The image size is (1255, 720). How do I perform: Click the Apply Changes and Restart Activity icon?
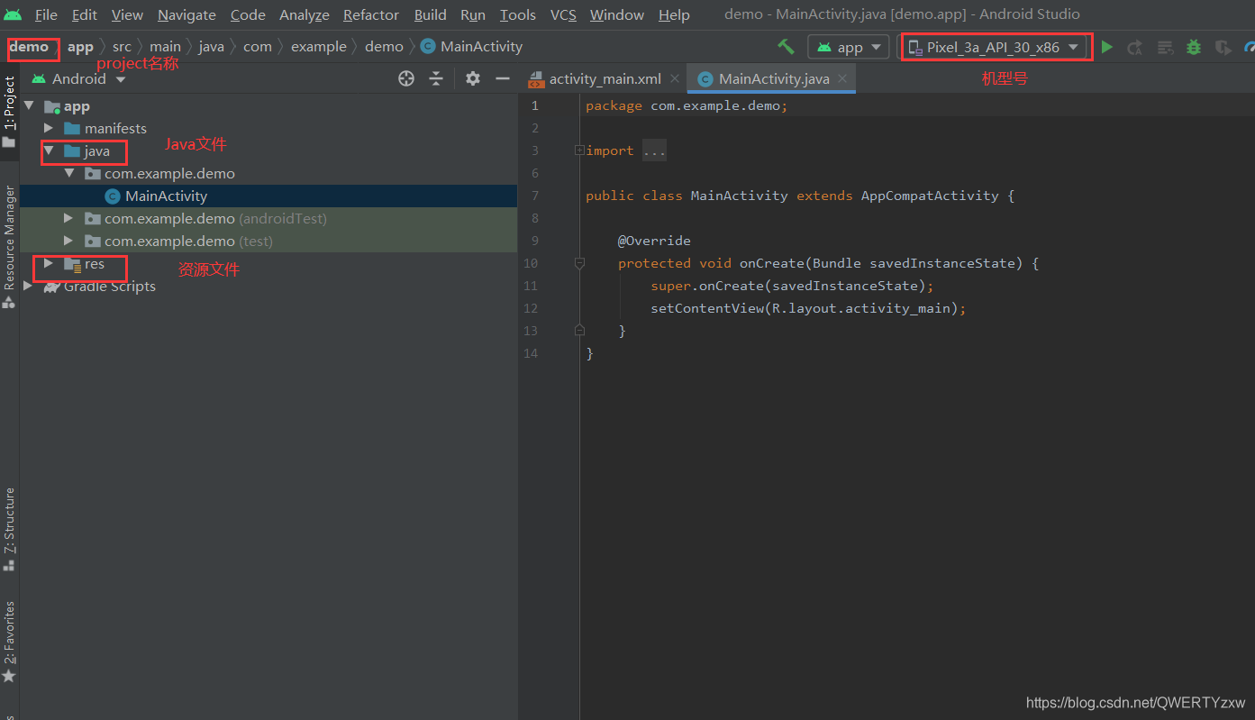(x=1135, y=47)
